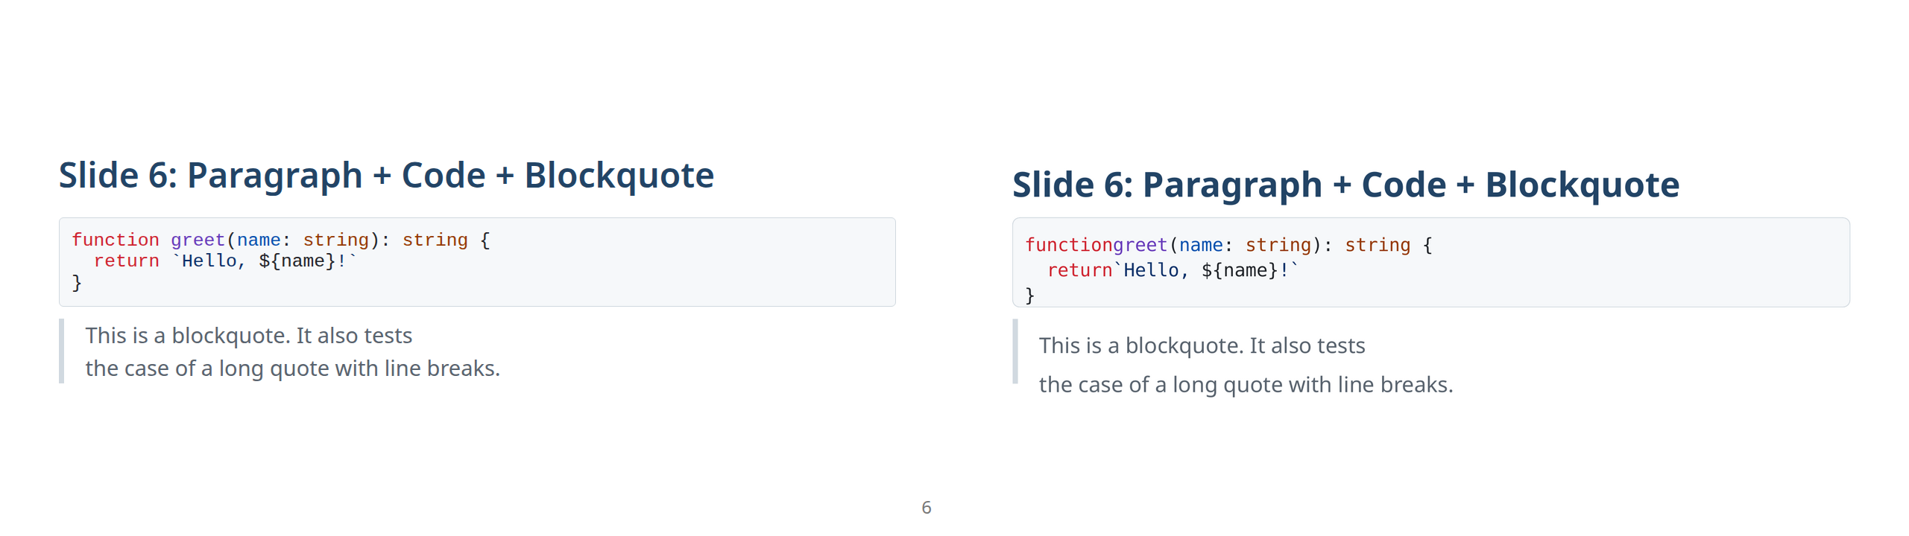This screenshot has width=1909, height=536.
Task: Click right blockquote's second line about line breaks
Action: tap(1245, 385)
